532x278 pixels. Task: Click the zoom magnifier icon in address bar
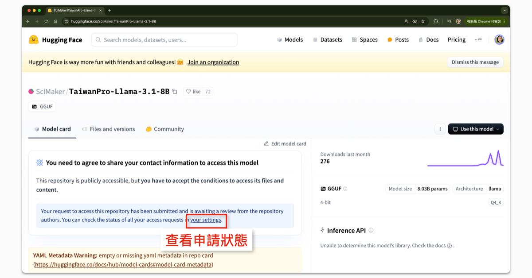[407, 21]
